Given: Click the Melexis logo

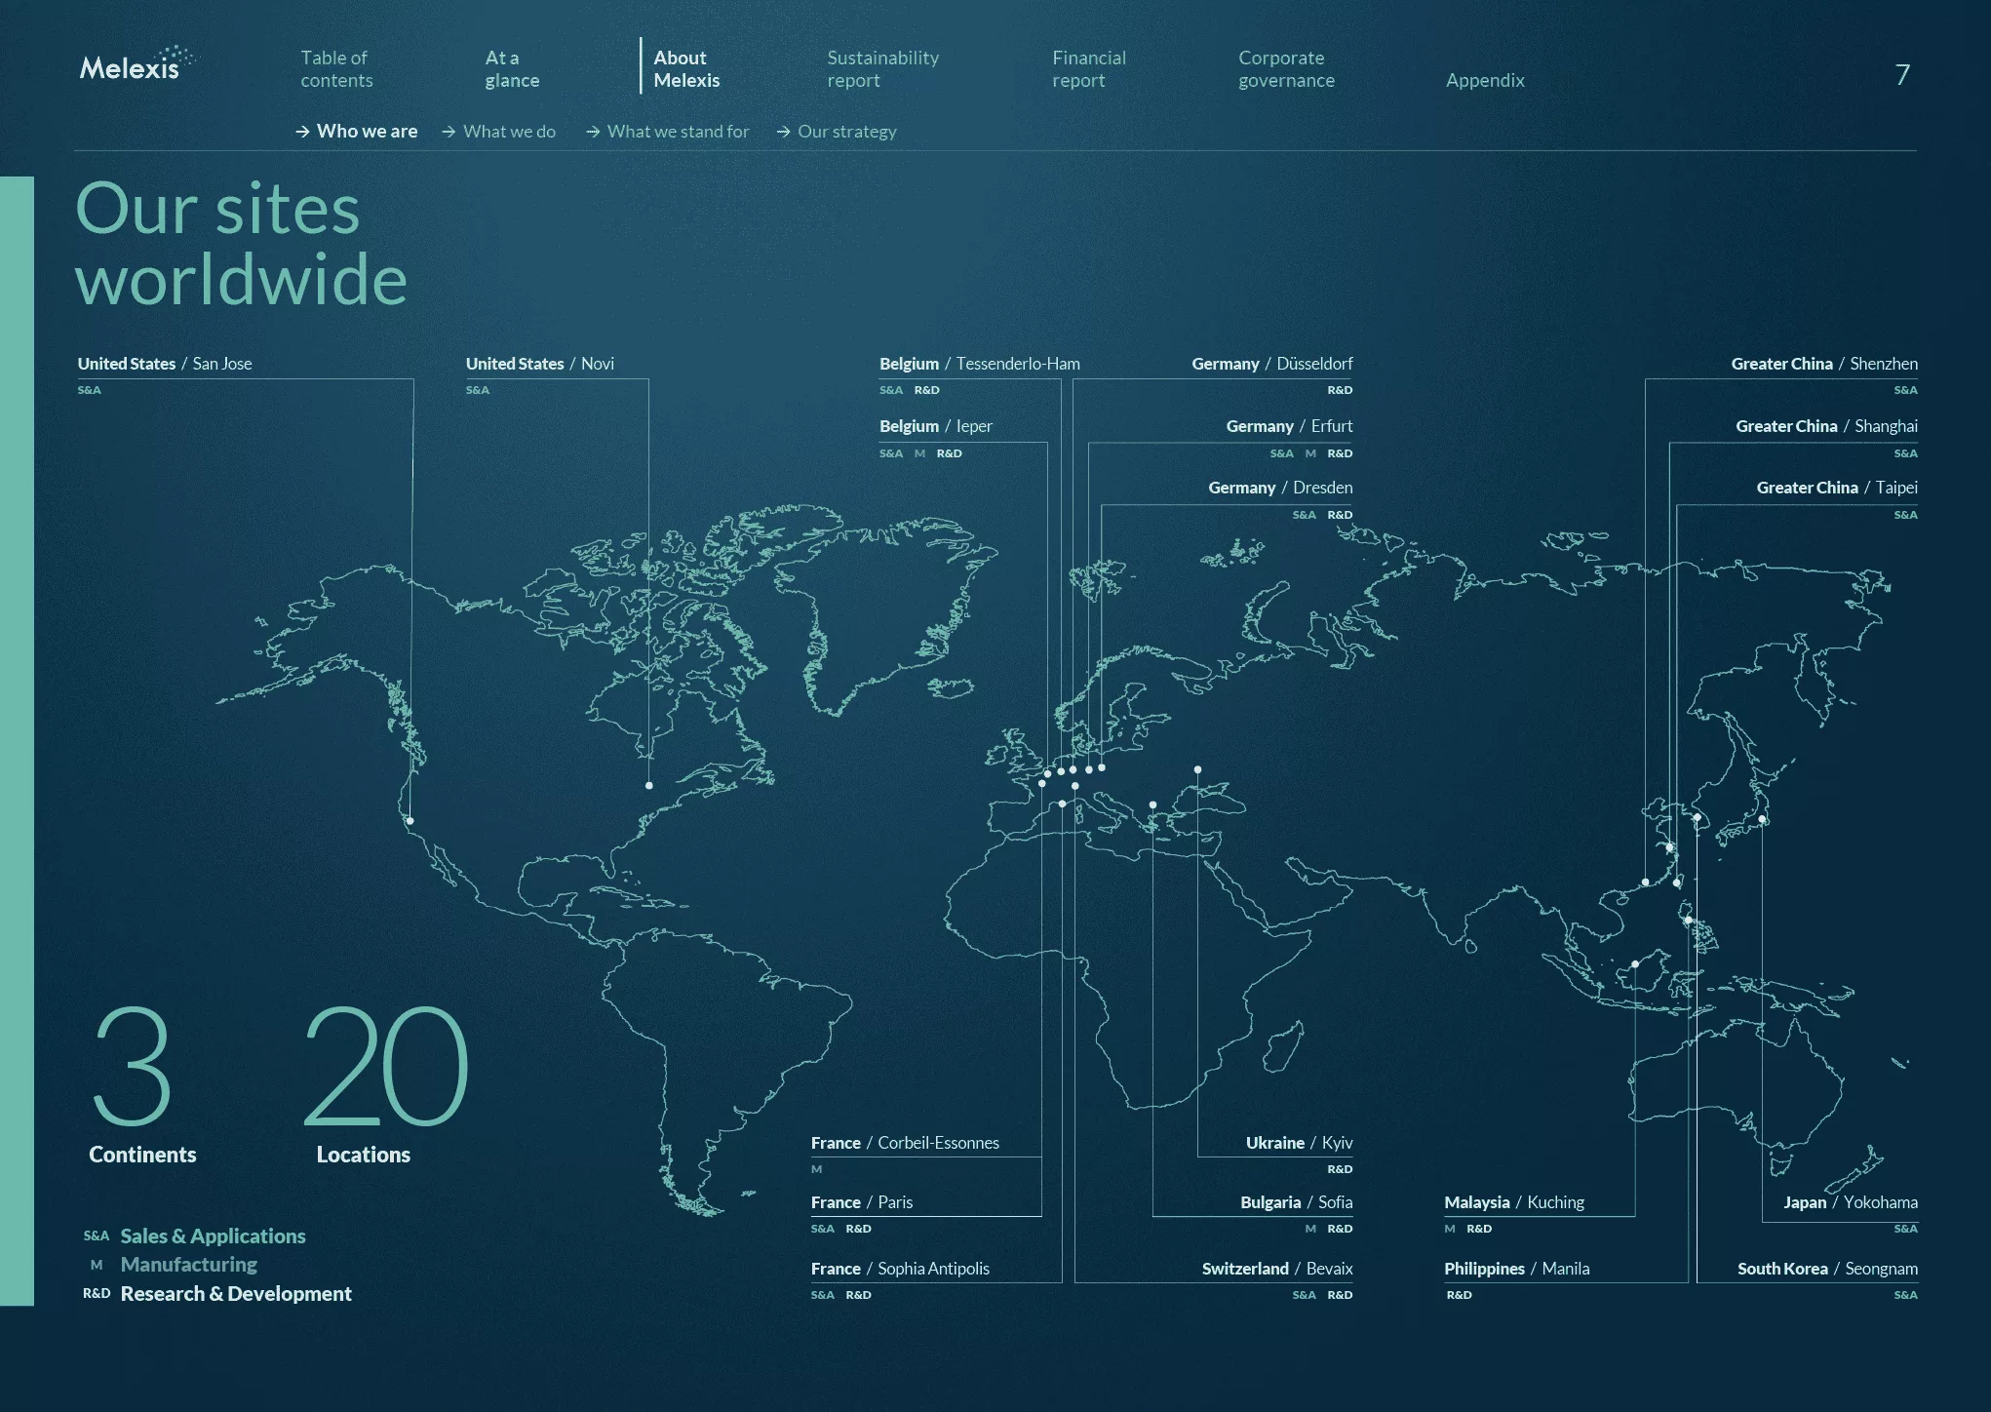Looking at the screenshot, I should (x=137, y=64).
